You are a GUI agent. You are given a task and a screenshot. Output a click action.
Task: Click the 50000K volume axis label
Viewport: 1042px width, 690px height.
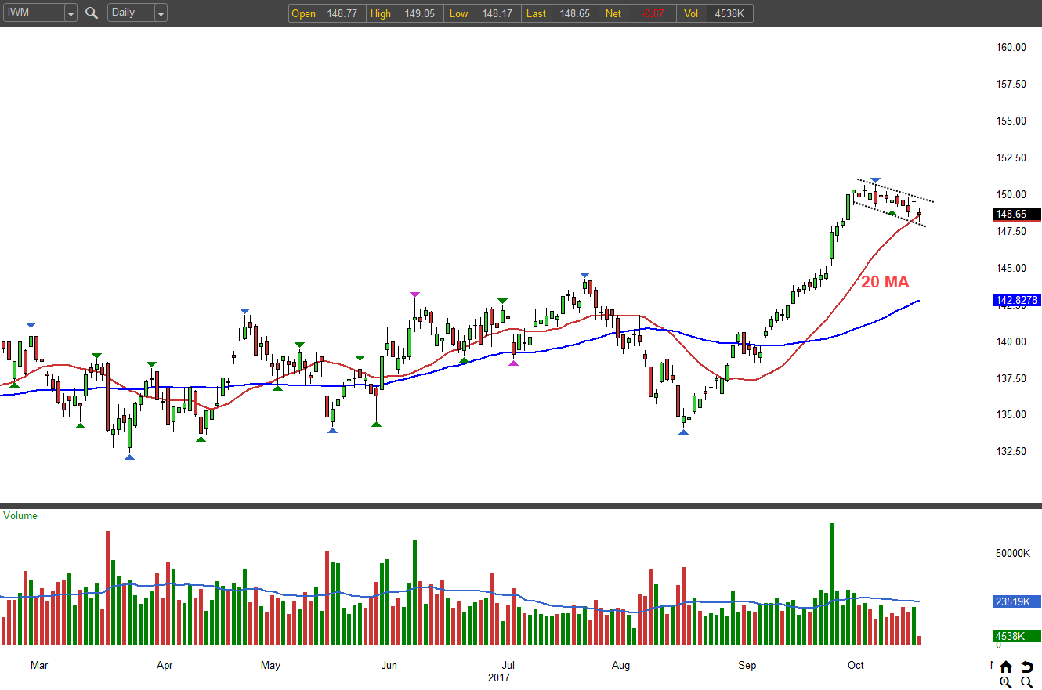pos(1013,553)
